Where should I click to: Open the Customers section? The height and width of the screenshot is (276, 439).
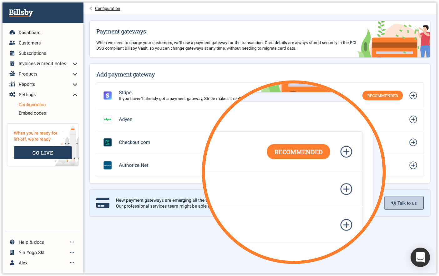coord(30,43)
